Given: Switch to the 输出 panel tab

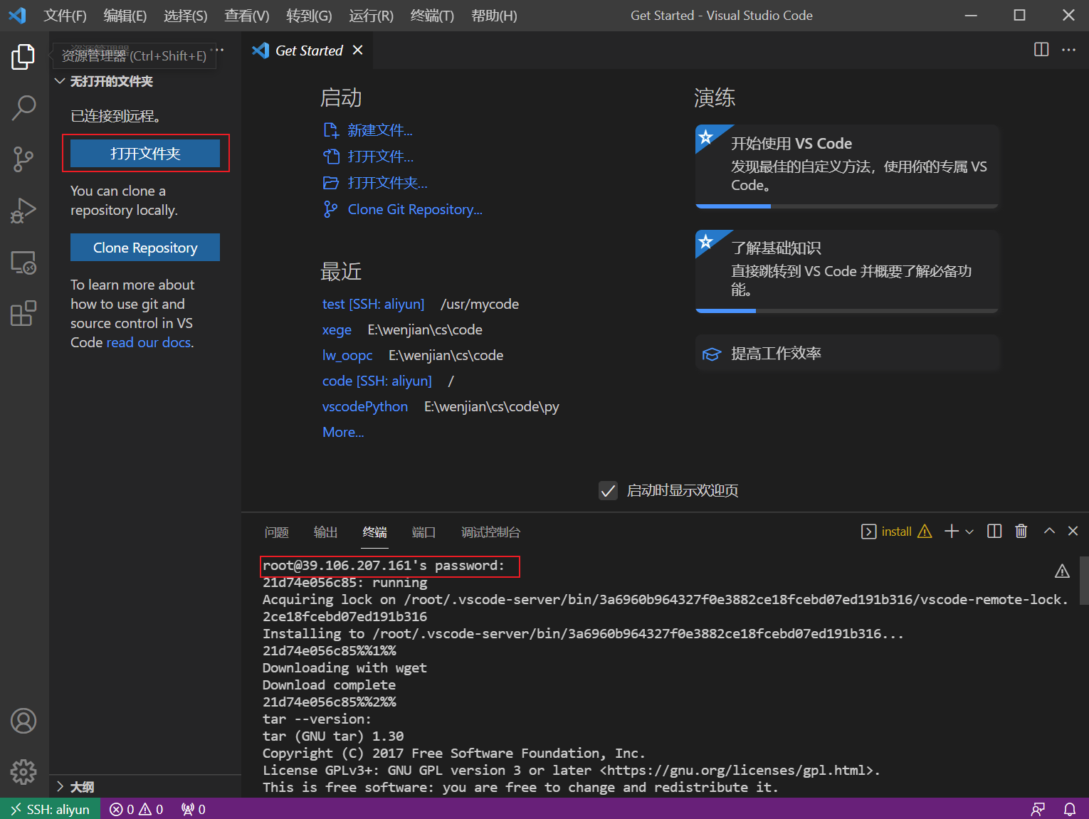Looking at the screenshot, I should [x=325, y=532].
